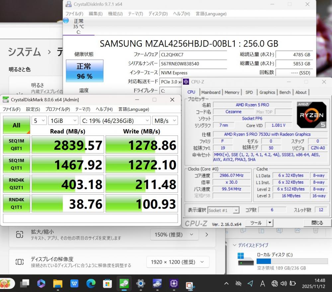Open WPS Writer from the taskbar
The width and height of the screenshot is (332, 292).
tap(74, 283)
